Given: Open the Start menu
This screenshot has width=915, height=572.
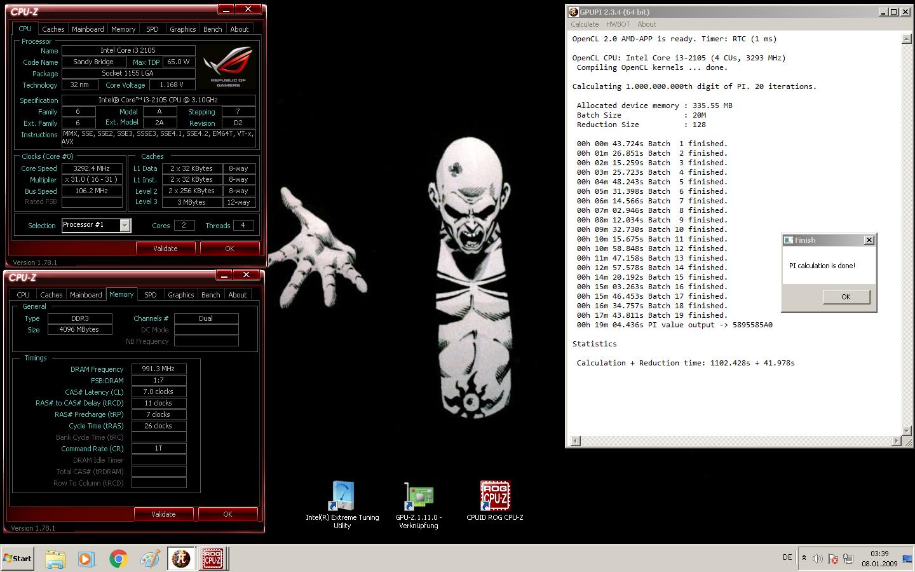Looking at the screenshot, I should (x=18, y=559).
